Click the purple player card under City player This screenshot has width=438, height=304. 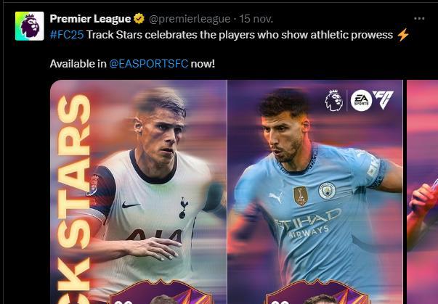click(x=316, y=292)
